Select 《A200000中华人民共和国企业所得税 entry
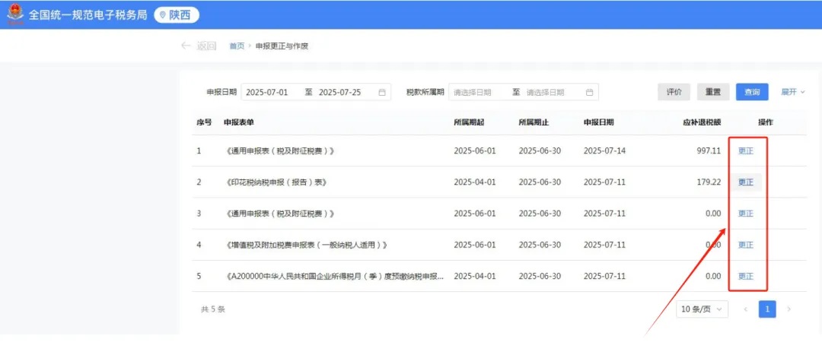 point(334,277)
